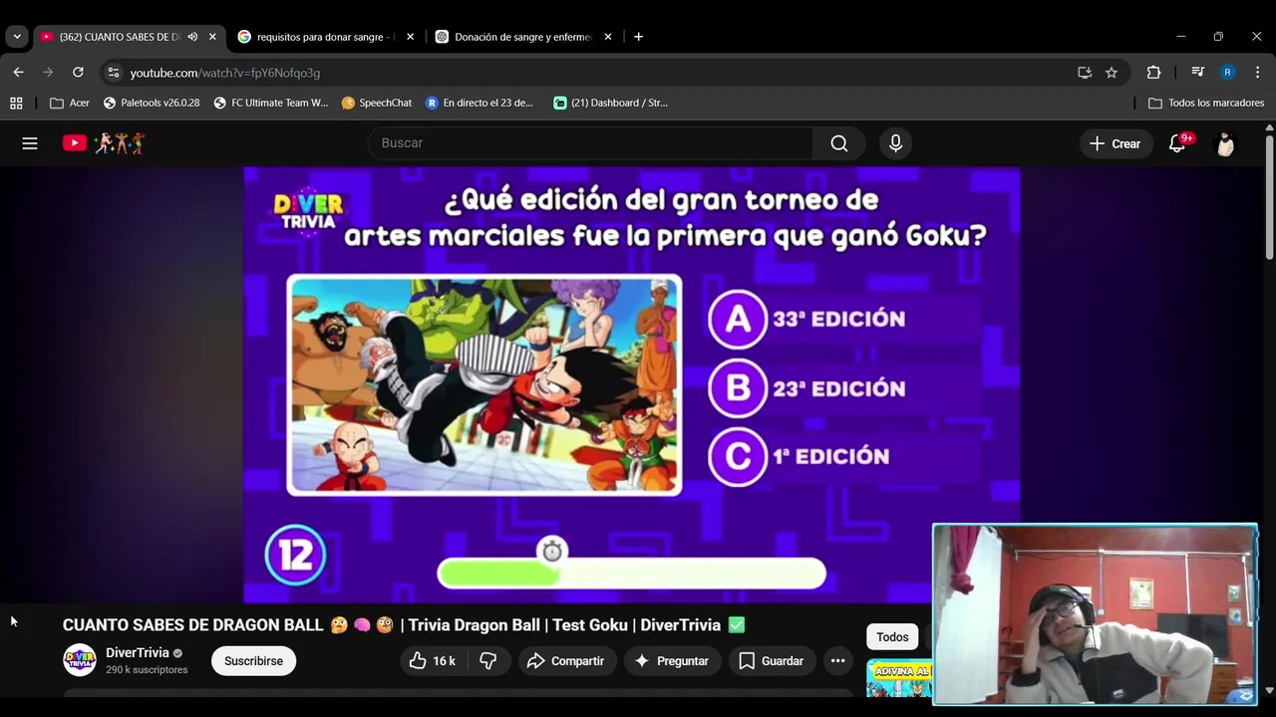Image resolution: width=1276 pixels, height=717 pixels.
Task: Open Chrome media control icon
Action: pos(1197,73)
